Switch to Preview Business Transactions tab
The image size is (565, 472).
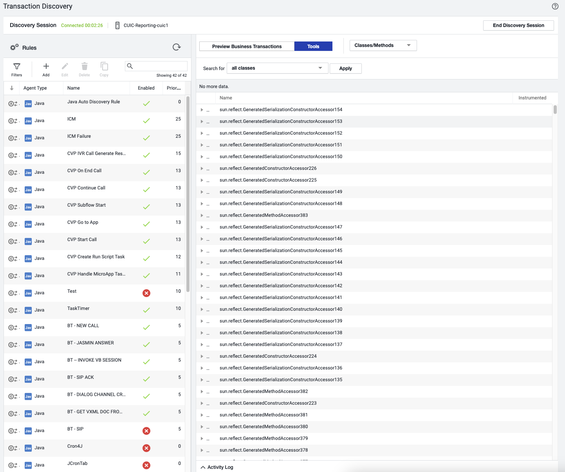(247, 46)
